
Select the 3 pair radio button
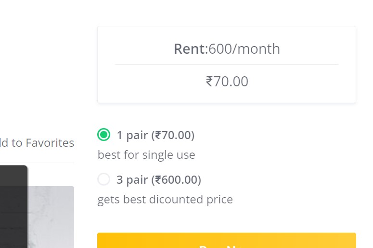(103, 179)
